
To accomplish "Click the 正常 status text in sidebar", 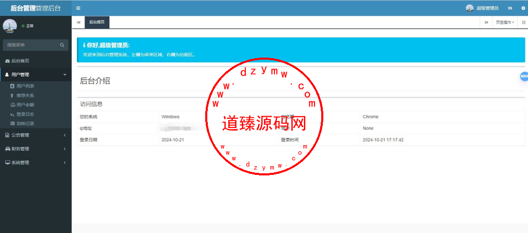I will [29, 26].
